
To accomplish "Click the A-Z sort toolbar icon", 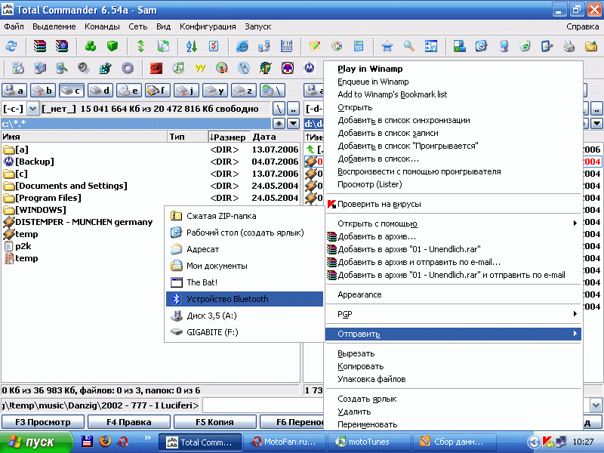I will [192, 47].
